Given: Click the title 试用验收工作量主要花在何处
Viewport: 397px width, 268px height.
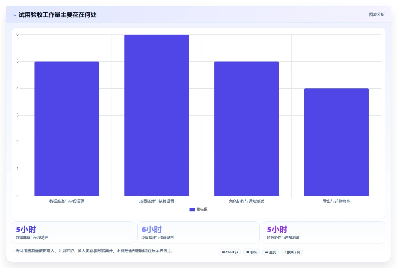Looking at the screenshot, I should (x=57, y=15).
